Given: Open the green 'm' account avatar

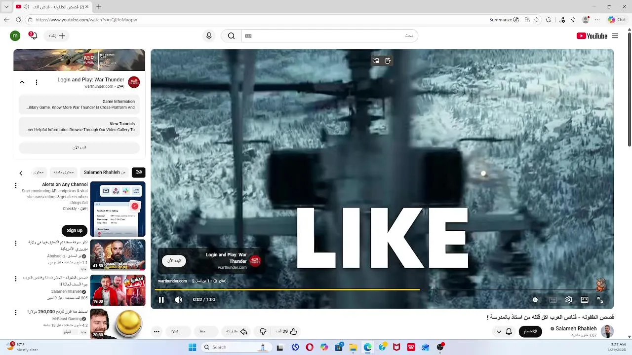Looking at the screenshot, I should tap(15, 36).
